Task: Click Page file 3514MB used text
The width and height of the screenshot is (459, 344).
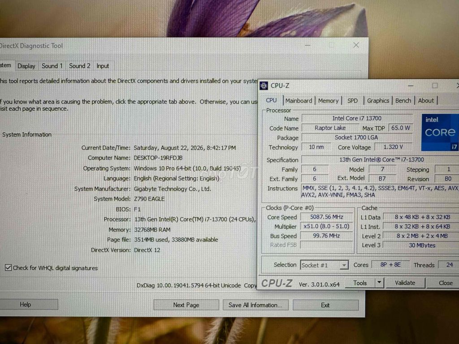Action: (176, 240)
